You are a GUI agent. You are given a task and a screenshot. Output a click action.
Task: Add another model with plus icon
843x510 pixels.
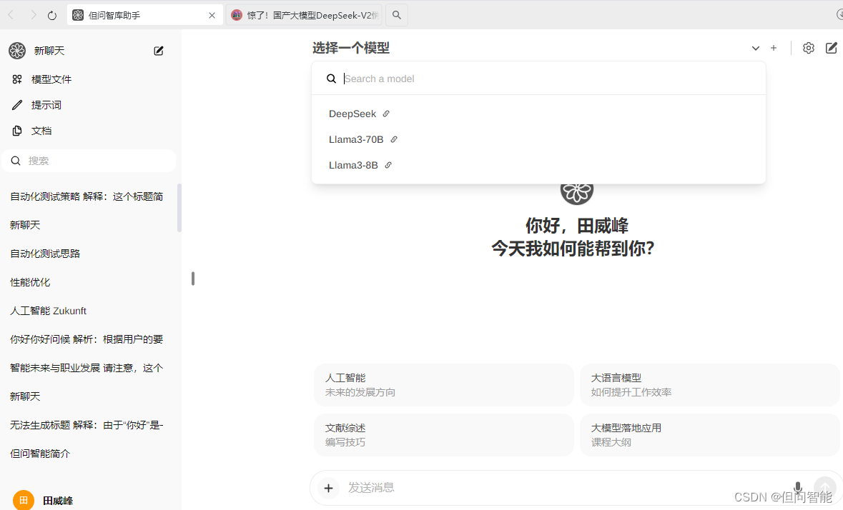(x=774, y=48)
